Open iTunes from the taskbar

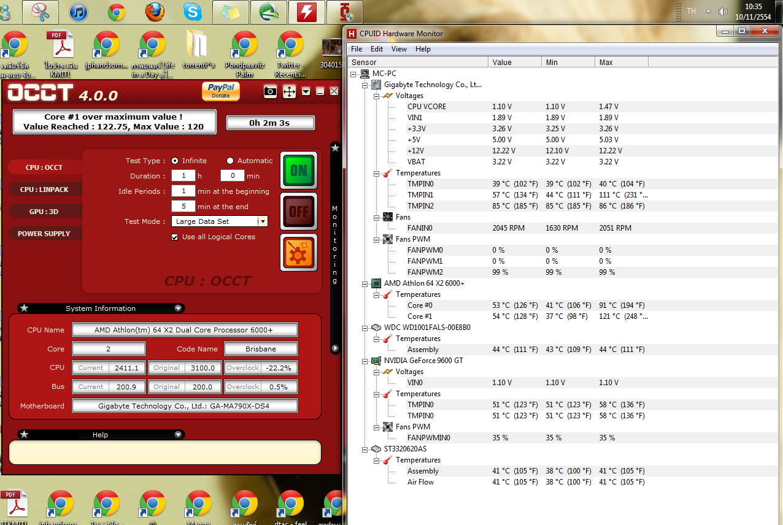point(79,12)
